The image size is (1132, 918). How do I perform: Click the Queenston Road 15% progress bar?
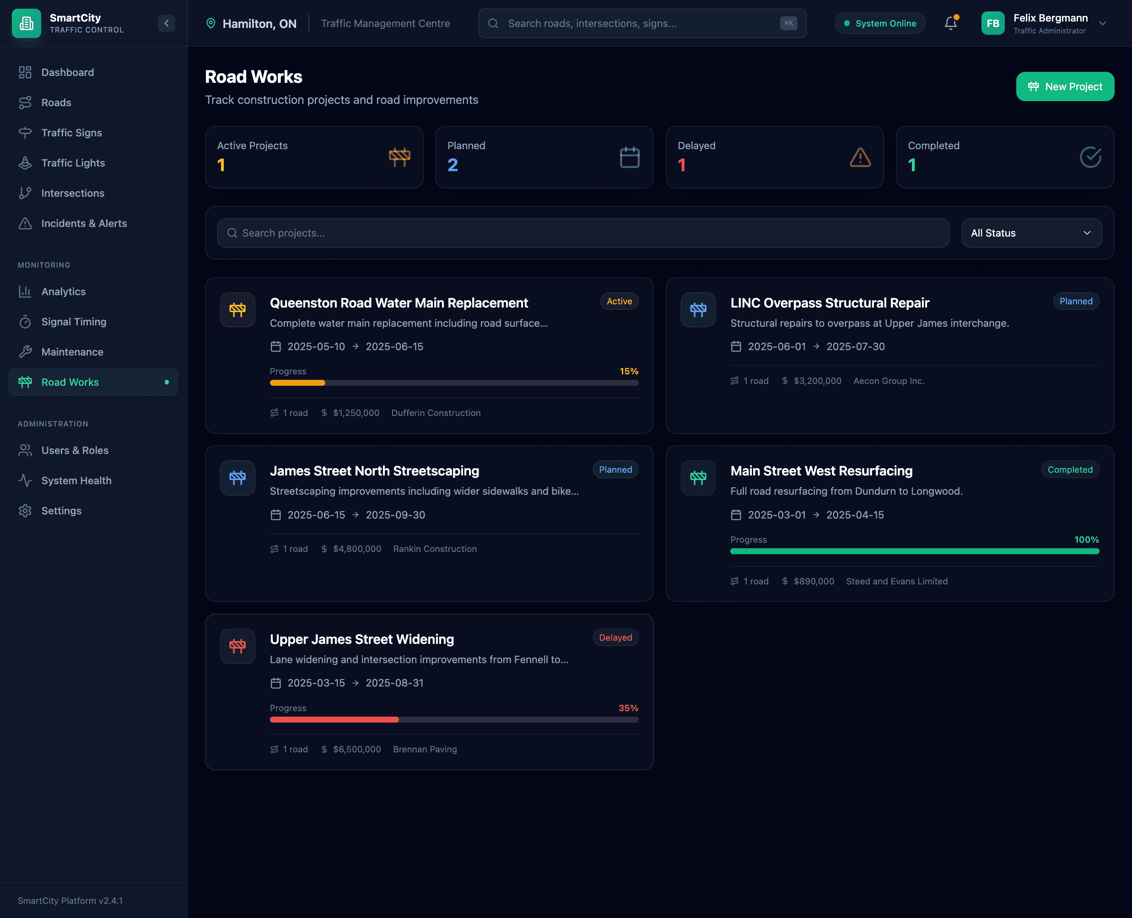[453, 383]
